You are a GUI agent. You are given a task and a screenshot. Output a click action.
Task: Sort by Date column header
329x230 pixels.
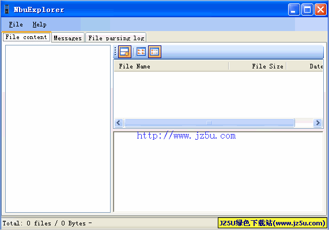coord(305,66)
